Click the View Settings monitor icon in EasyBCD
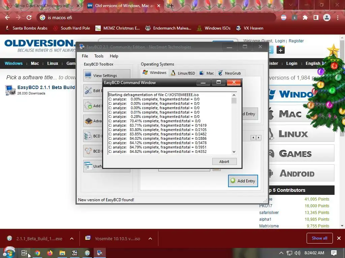This screenshot has width=345, height=258. pyautogui.click(x=88, y=75)
